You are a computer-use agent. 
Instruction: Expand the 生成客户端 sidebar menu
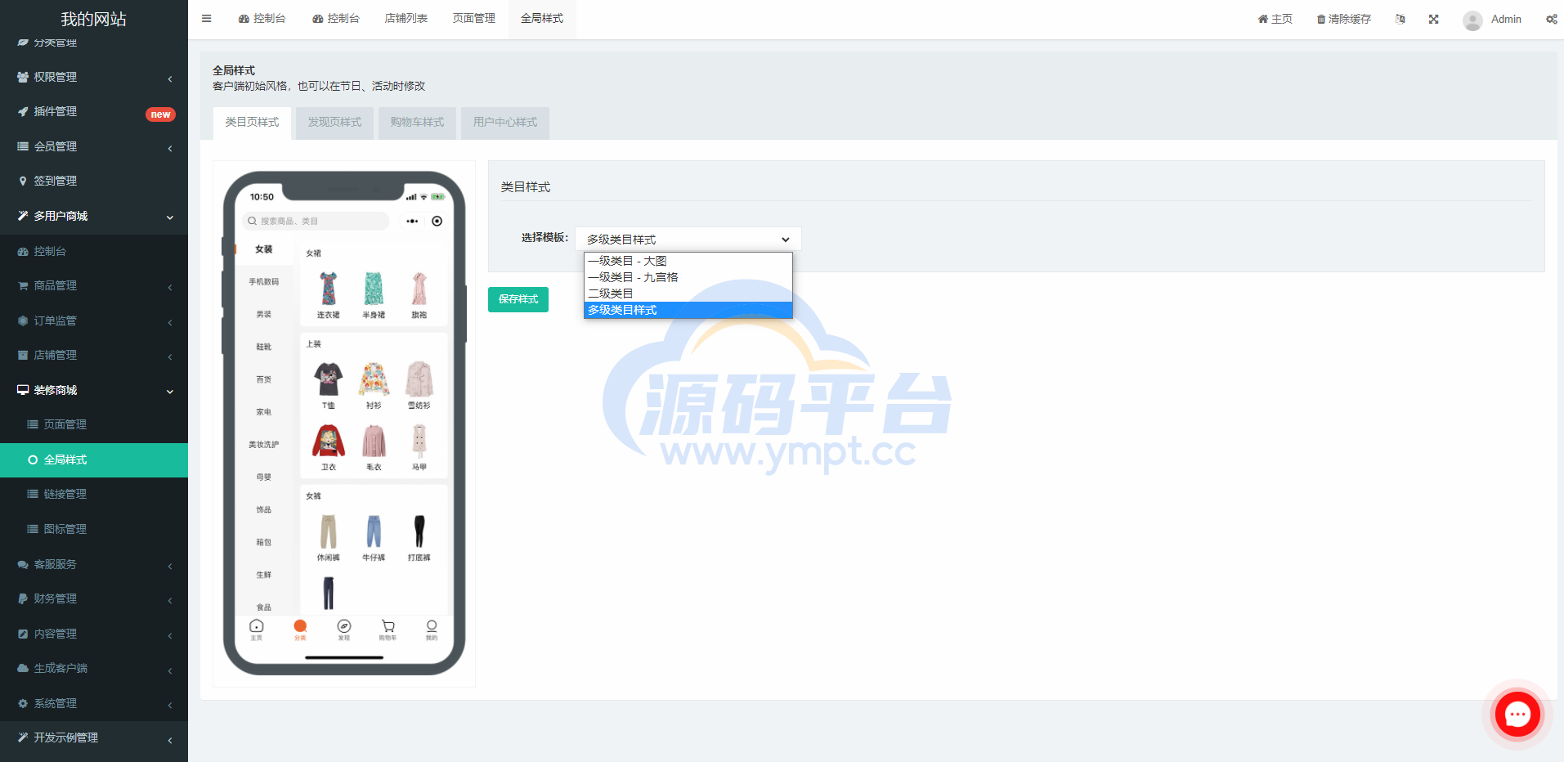[94, 668]
